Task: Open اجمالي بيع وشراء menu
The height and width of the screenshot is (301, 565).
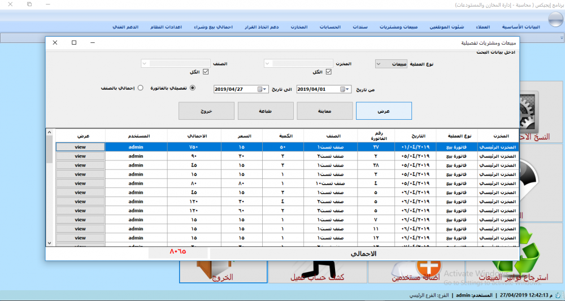Action: pyautogui.click(x=214, y=27)
